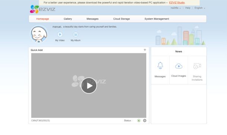227x135 pixels.
Task: Click the user avatar picture
Action: pyautogui.click(x=39, y=34)
